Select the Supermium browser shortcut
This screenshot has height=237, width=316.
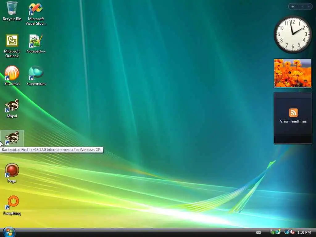click(x=36, y=76)
